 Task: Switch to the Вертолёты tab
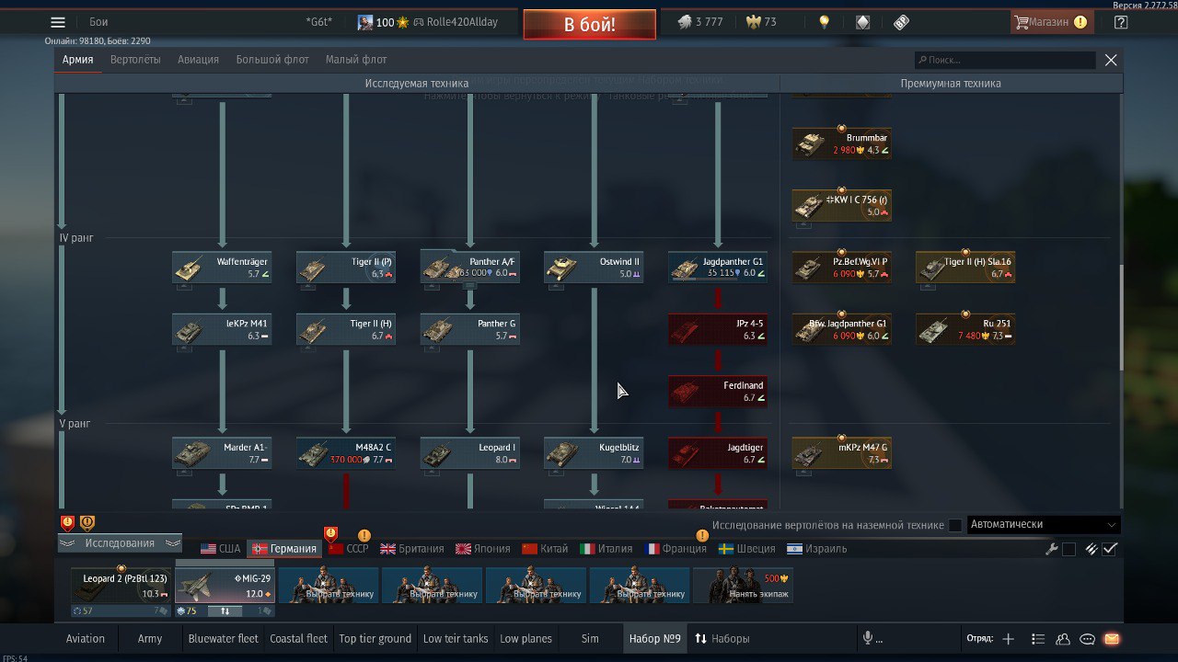tap(135, 60)
